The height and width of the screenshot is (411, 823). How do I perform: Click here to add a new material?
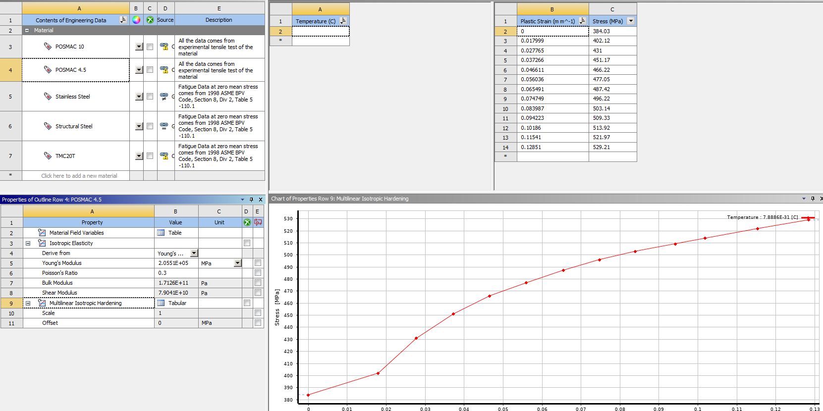[x=79, y=176]
